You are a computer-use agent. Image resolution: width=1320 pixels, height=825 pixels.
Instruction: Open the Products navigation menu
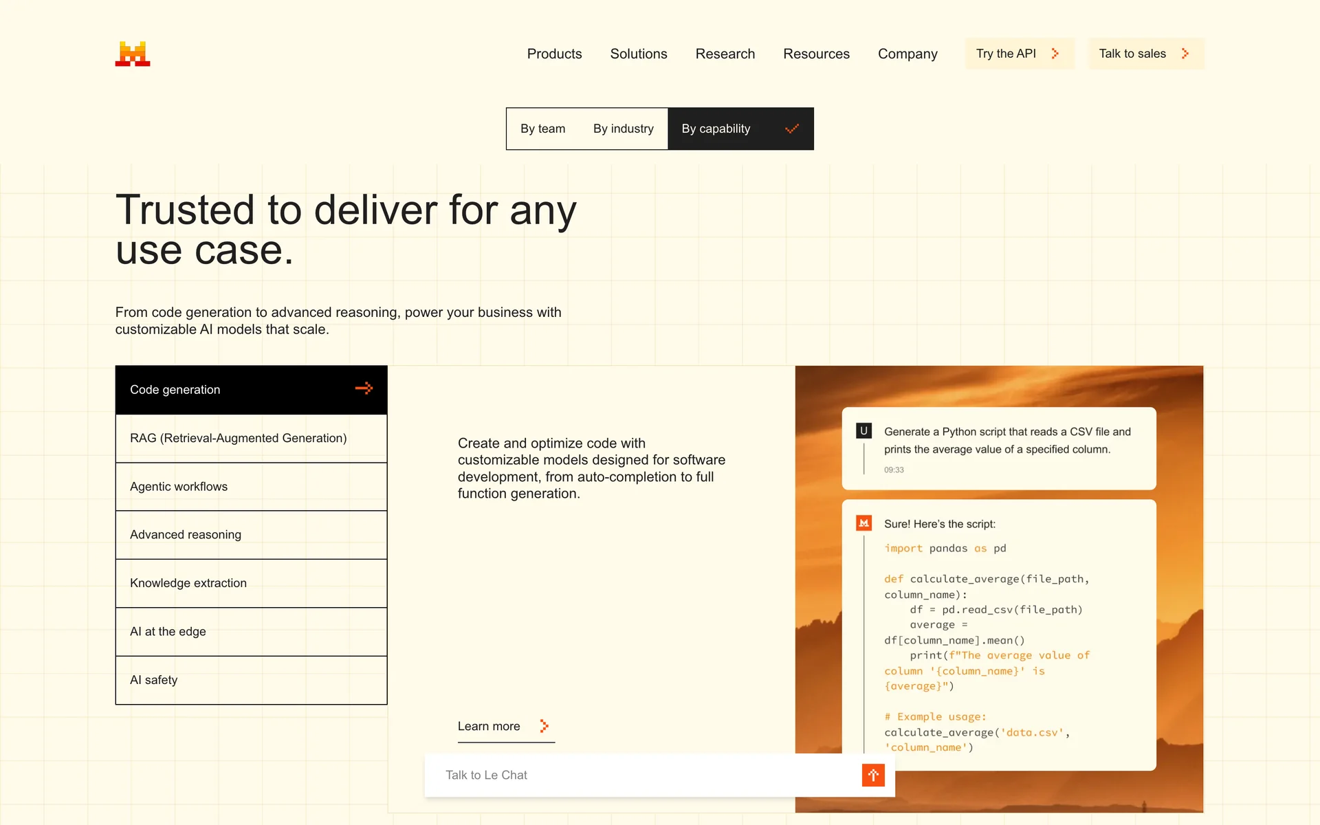pyautogui.click(x=554, y=54)
